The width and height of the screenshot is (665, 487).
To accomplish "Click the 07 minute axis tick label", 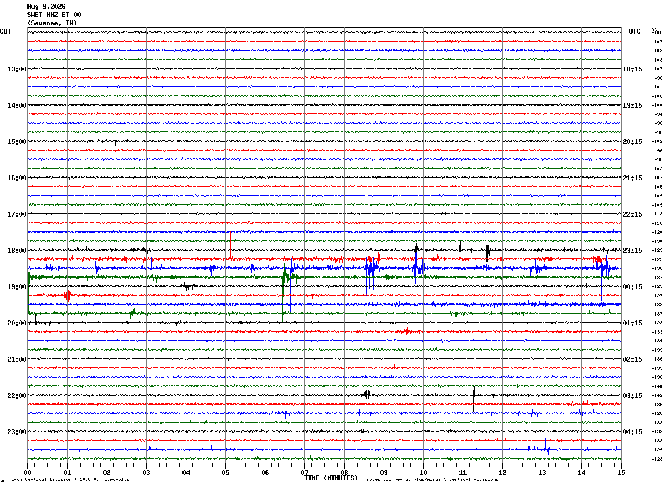I will pyautogui.click(x=304, y=472).
